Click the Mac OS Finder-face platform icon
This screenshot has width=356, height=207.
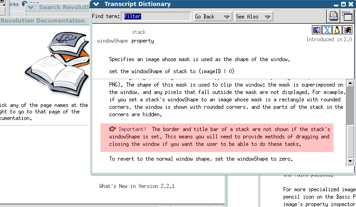pos(317,30)
